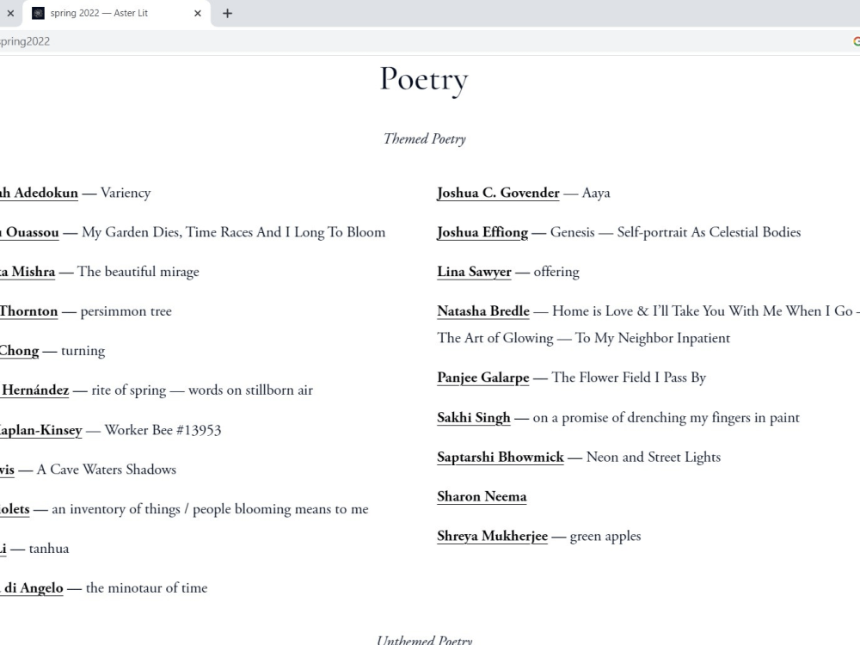Open the Chong poem titled turning

pos(19,351)
